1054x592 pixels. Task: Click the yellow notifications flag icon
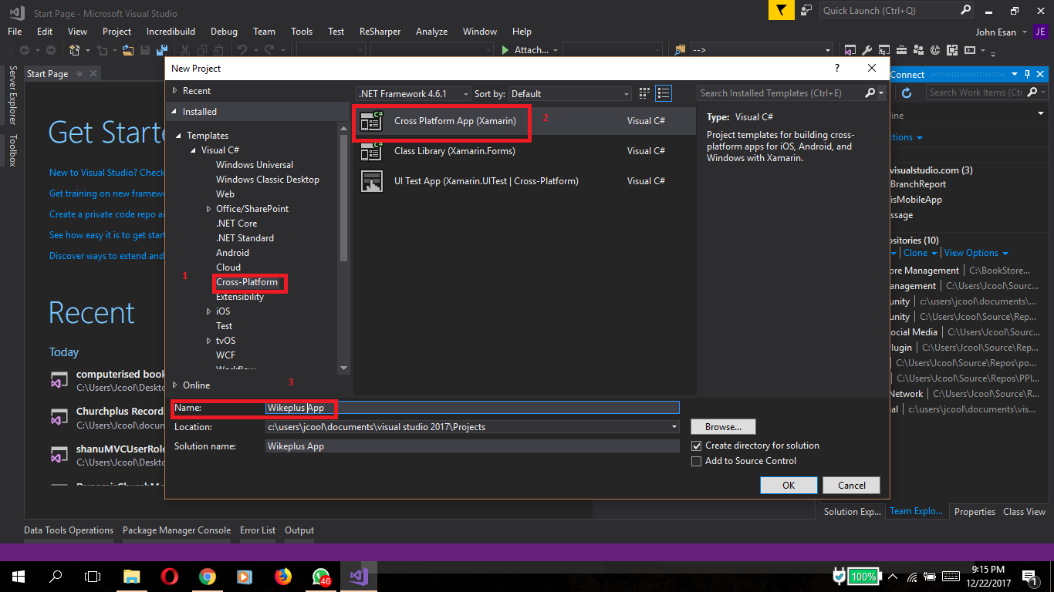coord(781,10)
